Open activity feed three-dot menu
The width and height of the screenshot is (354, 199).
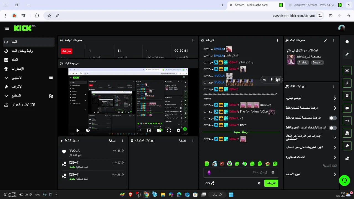[x=122, y=141]
